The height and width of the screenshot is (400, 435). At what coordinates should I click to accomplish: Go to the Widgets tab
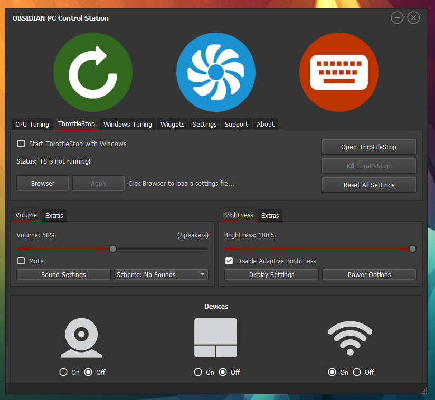click(172, 124)
